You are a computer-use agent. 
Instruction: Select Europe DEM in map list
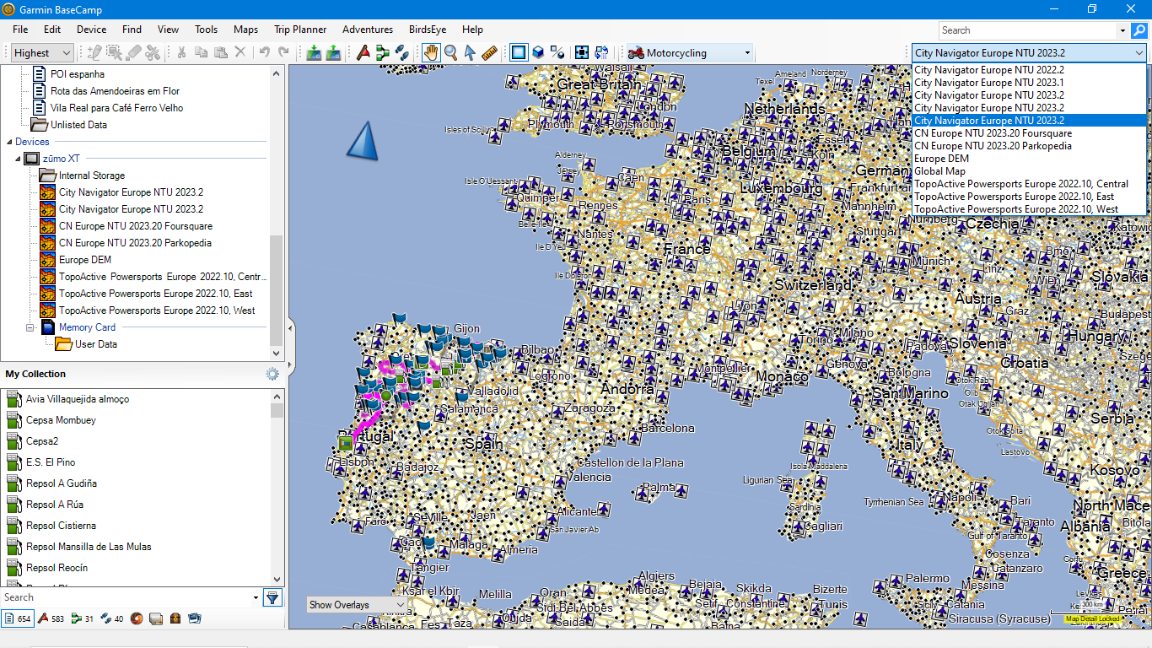(1029, 159)
